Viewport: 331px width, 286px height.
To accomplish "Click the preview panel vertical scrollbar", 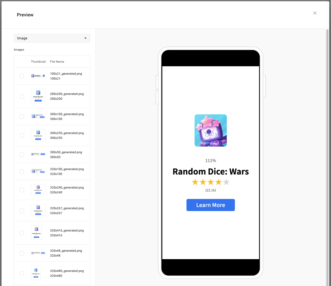I will pos(327,157).
